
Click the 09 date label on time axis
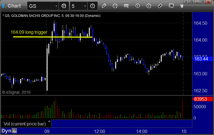coord(47,131)
